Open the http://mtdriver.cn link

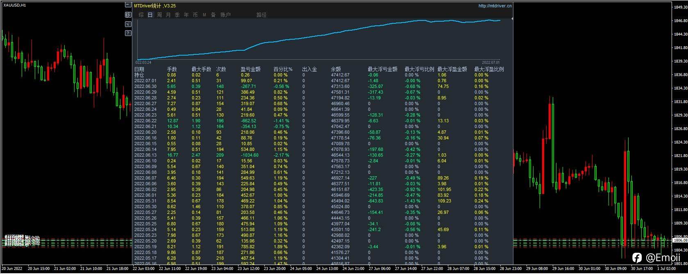(495, 6)
